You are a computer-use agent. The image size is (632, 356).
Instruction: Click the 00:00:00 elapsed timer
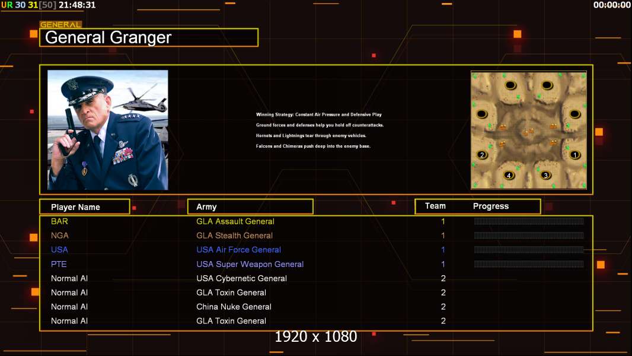(611, 5)
